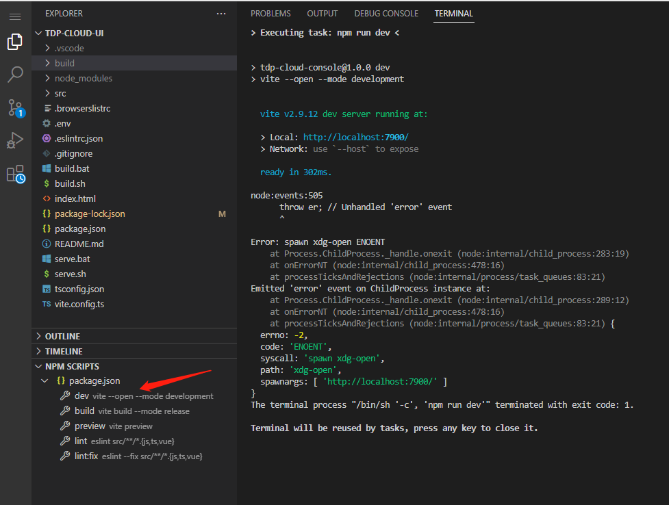
Task: Open the hamburger application menu
Action: tap(15, 16)
